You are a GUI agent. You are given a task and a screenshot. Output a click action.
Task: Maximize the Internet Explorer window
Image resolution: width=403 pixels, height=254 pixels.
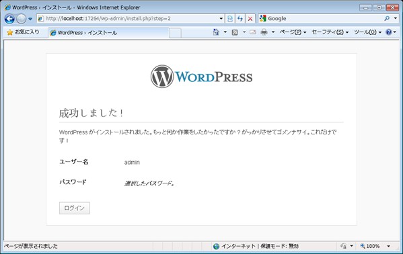point(379,7)
